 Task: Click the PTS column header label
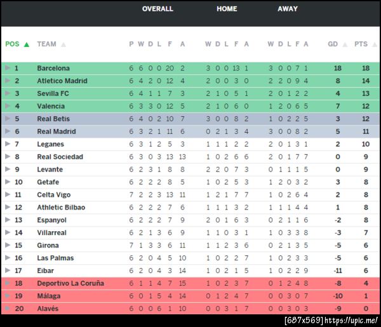[x=361, y=44]
